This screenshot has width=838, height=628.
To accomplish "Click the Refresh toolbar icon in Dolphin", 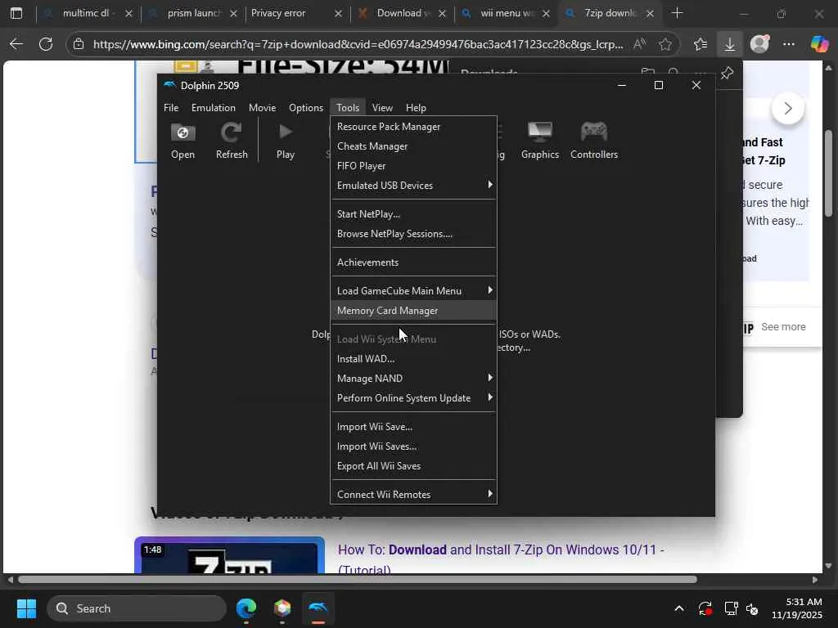I will [x=232, y=141].
